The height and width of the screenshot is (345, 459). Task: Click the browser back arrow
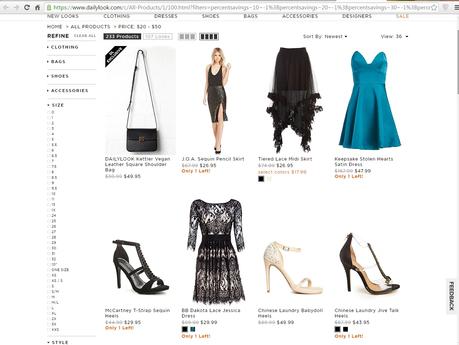click(6, 7)
